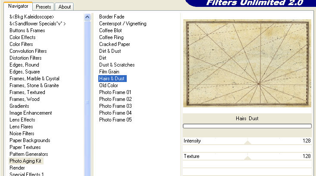316x176 pixels.
Task: Choose Frames, Stone & Granite category
Action: click(x=34, y=85)
